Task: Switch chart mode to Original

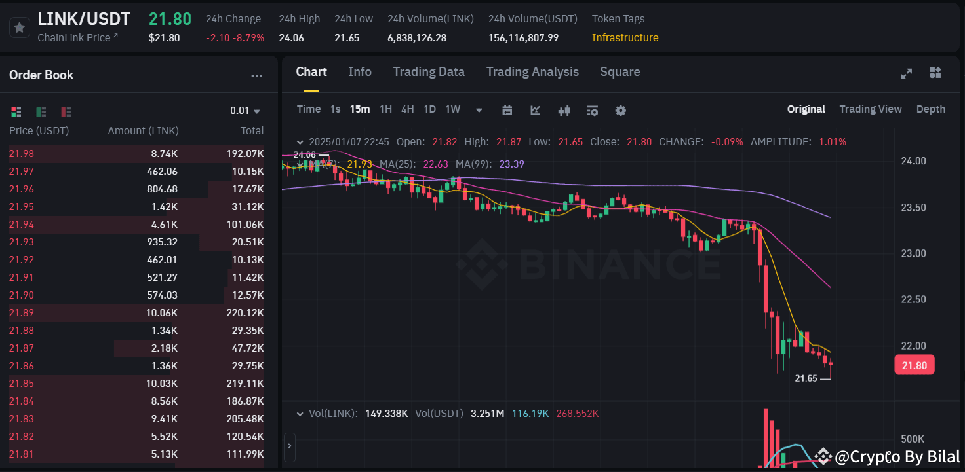Action: click(x=806, y=109)
